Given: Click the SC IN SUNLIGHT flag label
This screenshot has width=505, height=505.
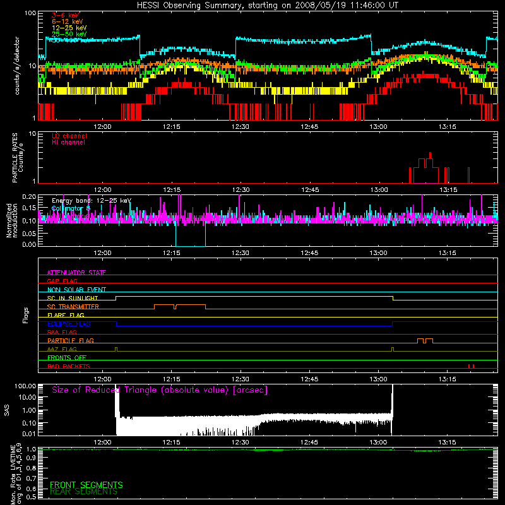Looking at the screenshot, I should point(73,298).
